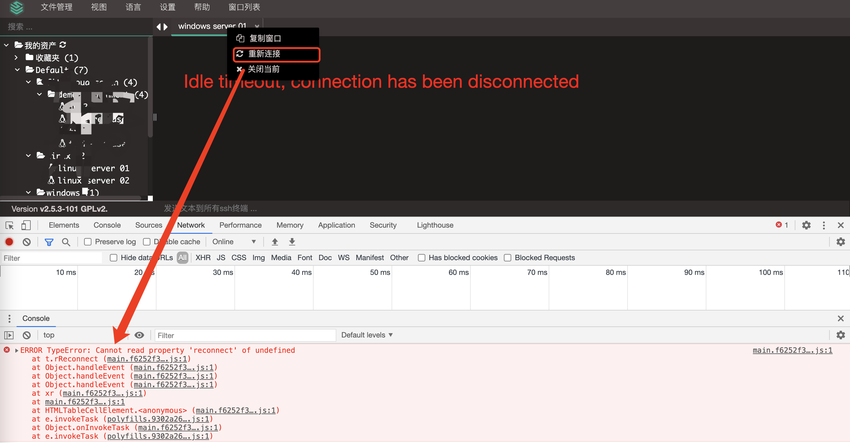Image resolution: width=850 pixels, height=443 pixels.
Task: Click the export HAR download arrow icon
Action: pyautogui.click(x=292, y=242)
